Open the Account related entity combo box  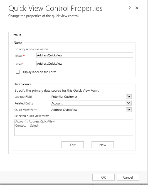[x=91, y=103]
